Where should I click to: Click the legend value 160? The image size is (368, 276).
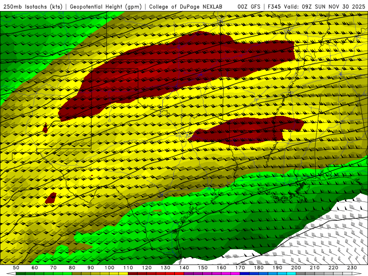tap(221, 268)
